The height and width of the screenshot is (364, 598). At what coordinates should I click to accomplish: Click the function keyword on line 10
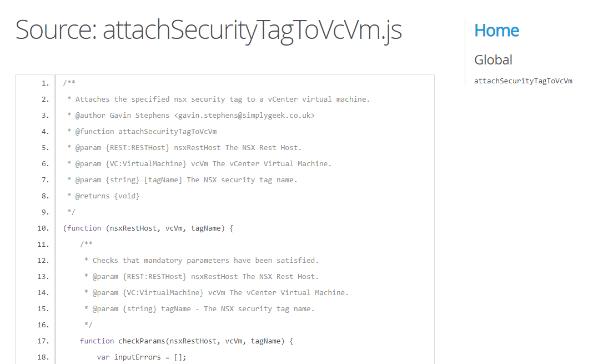(x=84, y=228)
